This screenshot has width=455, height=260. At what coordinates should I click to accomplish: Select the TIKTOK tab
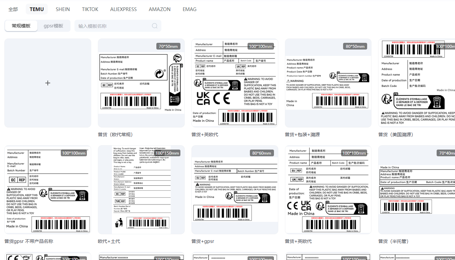90,9
